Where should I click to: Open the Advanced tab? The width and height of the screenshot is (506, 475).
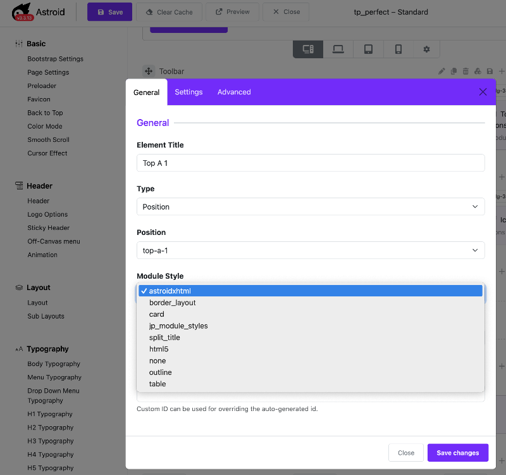(x=234, y=92)
